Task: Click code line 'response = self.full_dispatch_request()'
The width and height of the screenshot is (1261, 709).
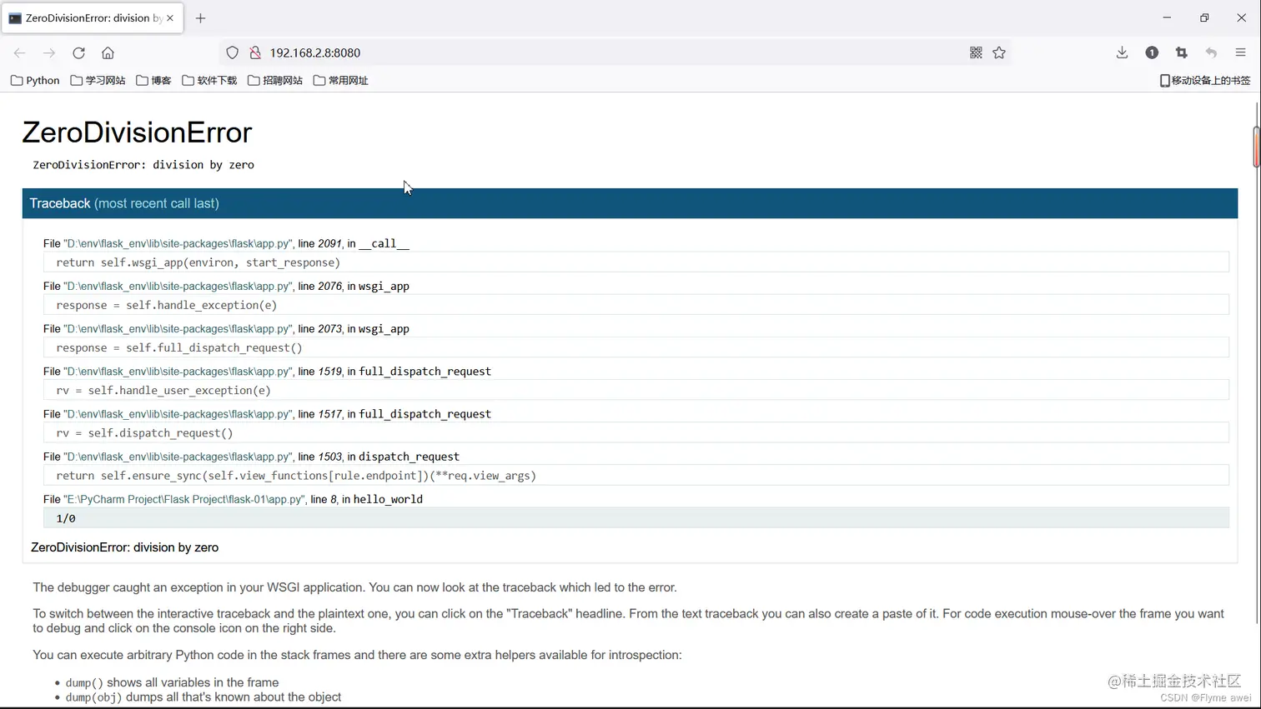Action: coord(636,347)
